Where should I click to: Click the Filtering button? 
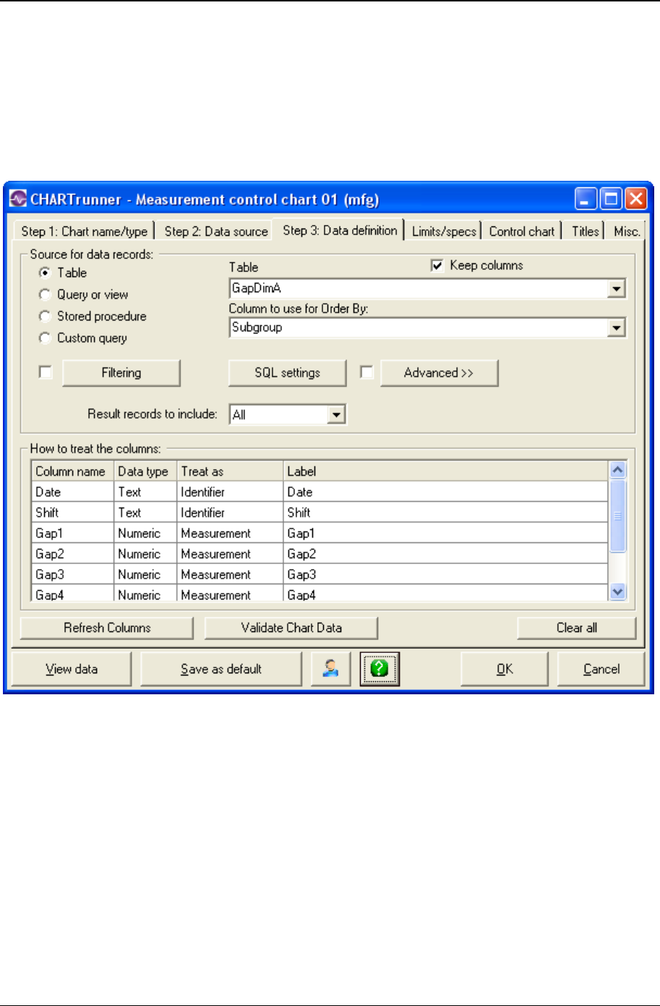(121, 373)
